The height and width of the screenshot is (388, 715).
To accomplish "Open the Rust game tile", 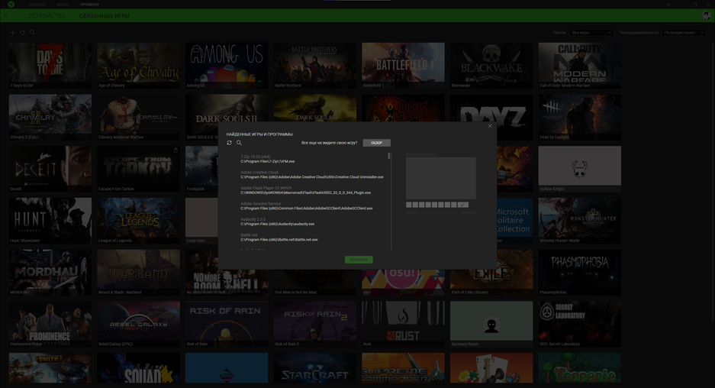I will click(x=403, y=324).
